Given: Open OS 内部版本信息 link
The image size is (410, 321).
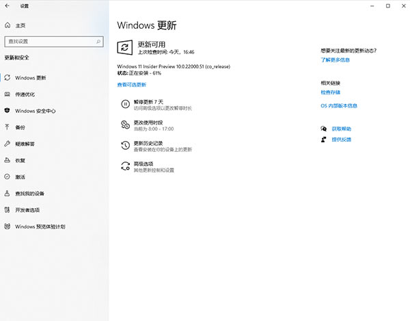Looking at the screenshot, I should (x=339, y=105).
